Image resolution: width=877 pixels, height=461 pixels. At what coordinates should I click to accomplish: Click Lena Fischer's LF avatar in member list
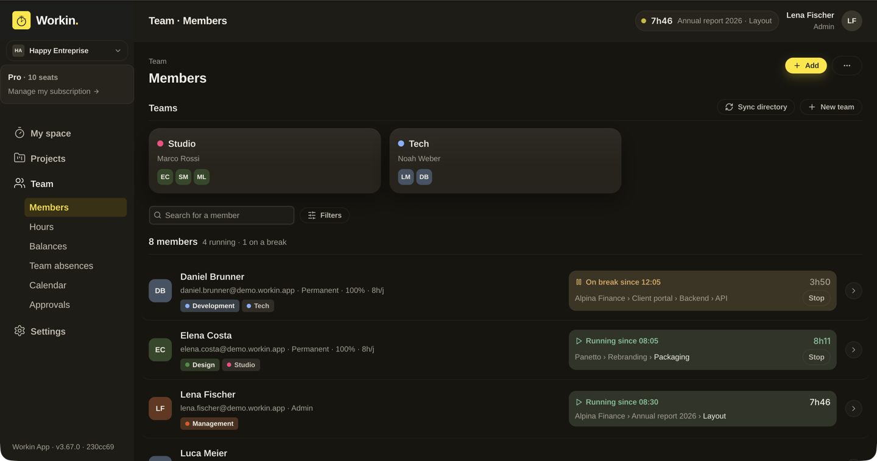160,409
